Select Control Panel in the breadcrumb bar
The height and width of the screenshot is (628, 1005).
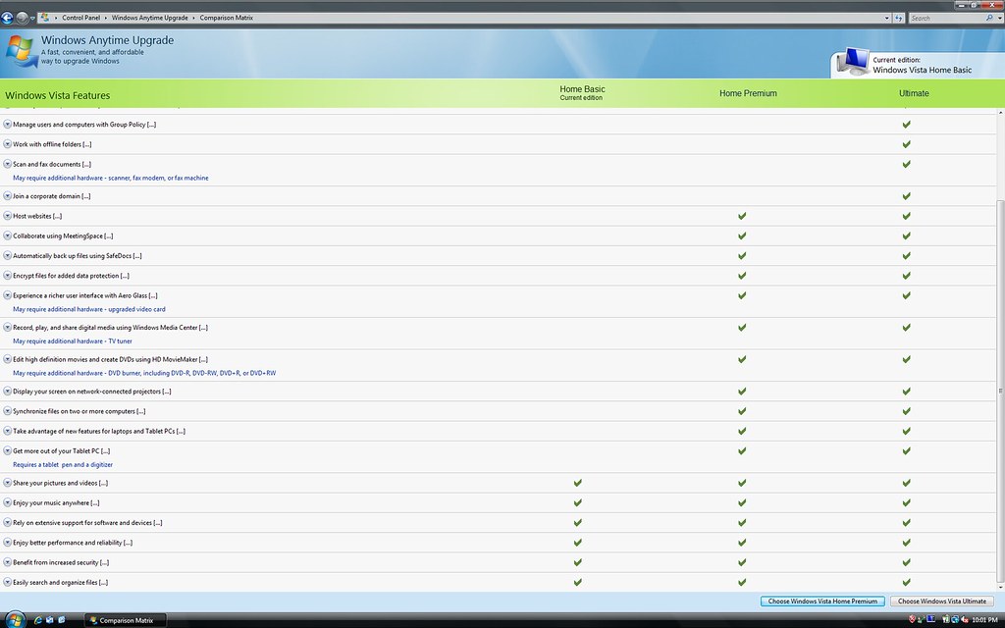81,17
